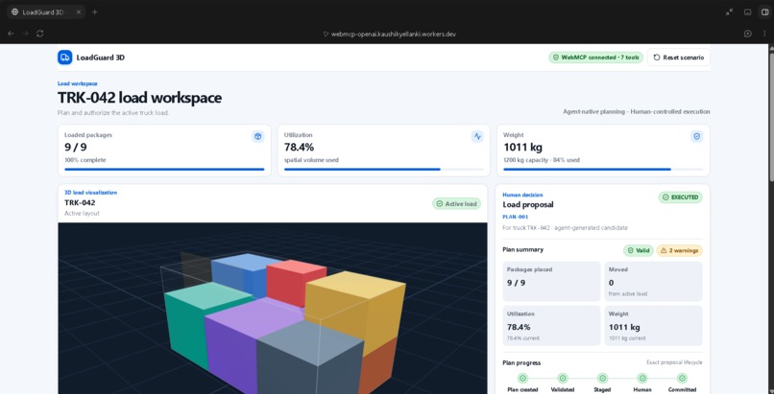Click the 2 warnings badge
774x394 pixels.
tap(679, 250)
